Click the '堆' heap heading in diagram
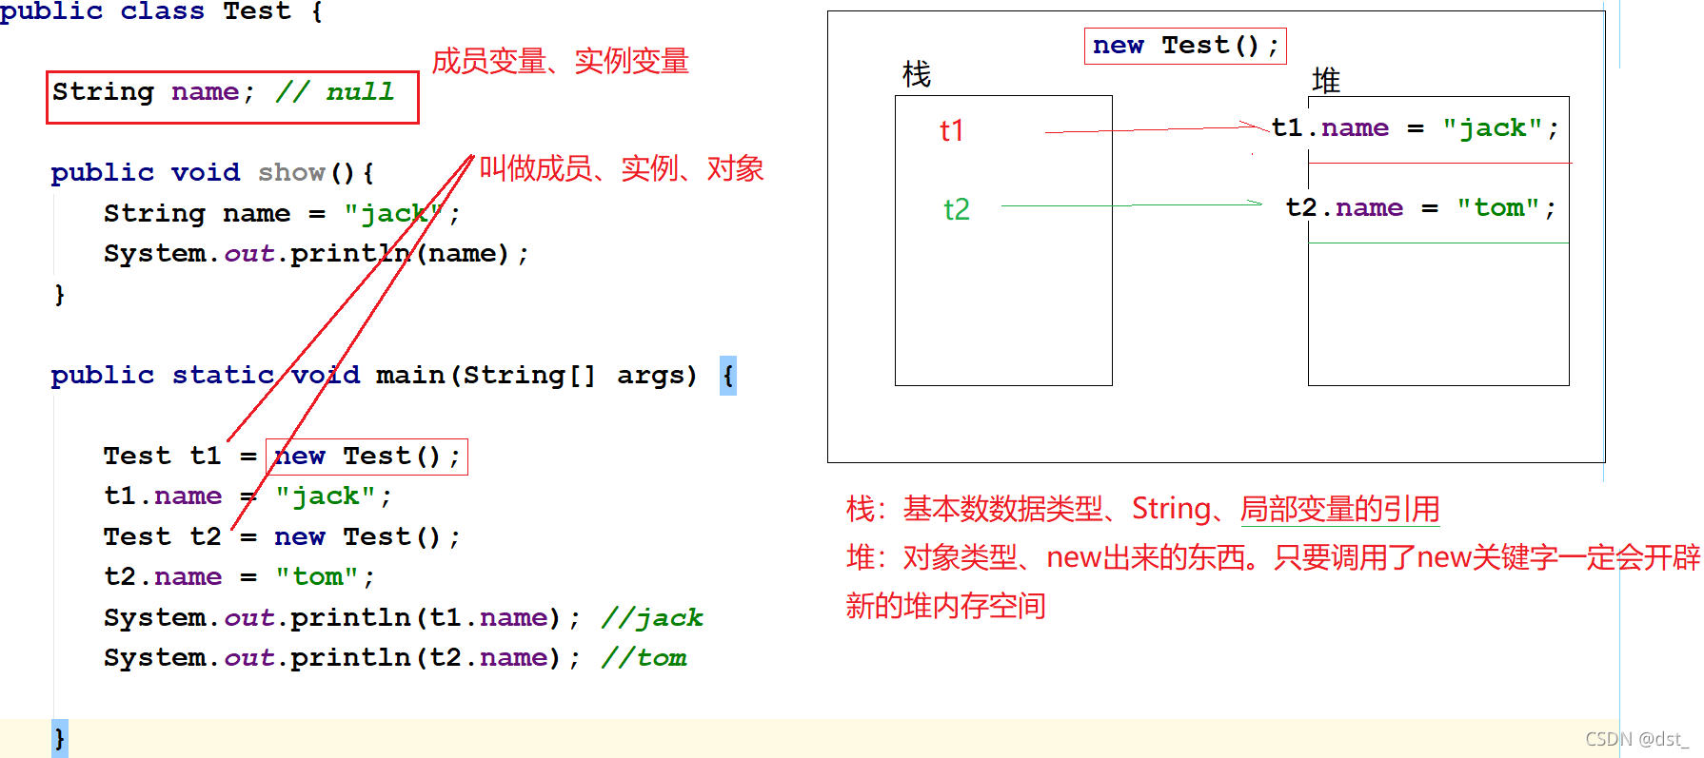Viewport: 1704px width, 758px height. [1326, 81]
